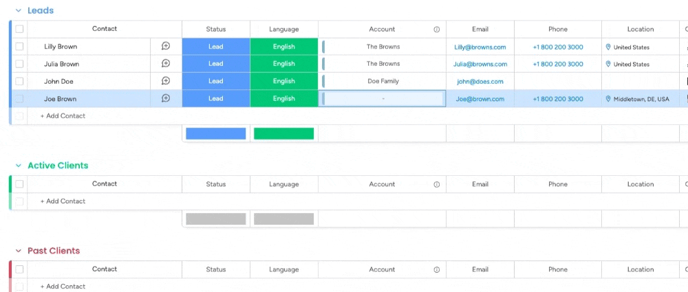Open conversation icon for Joe Brown

point(166,98)
